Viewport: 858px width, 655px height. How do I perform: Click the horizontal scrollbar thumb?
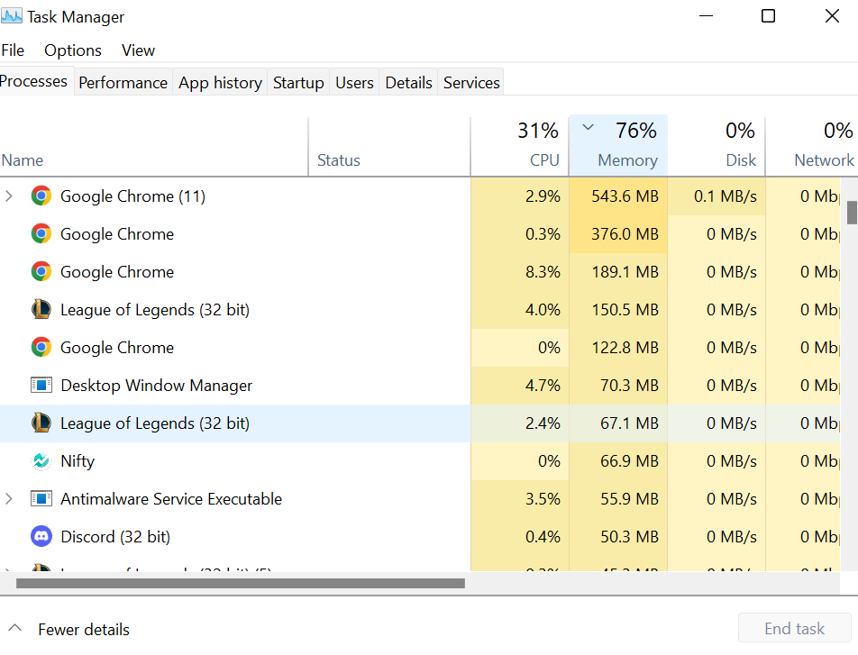(240, 583)
